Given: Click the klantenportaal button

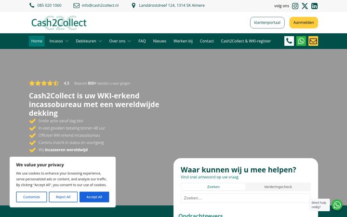Looking at the screenshot, I should [267, 23].
